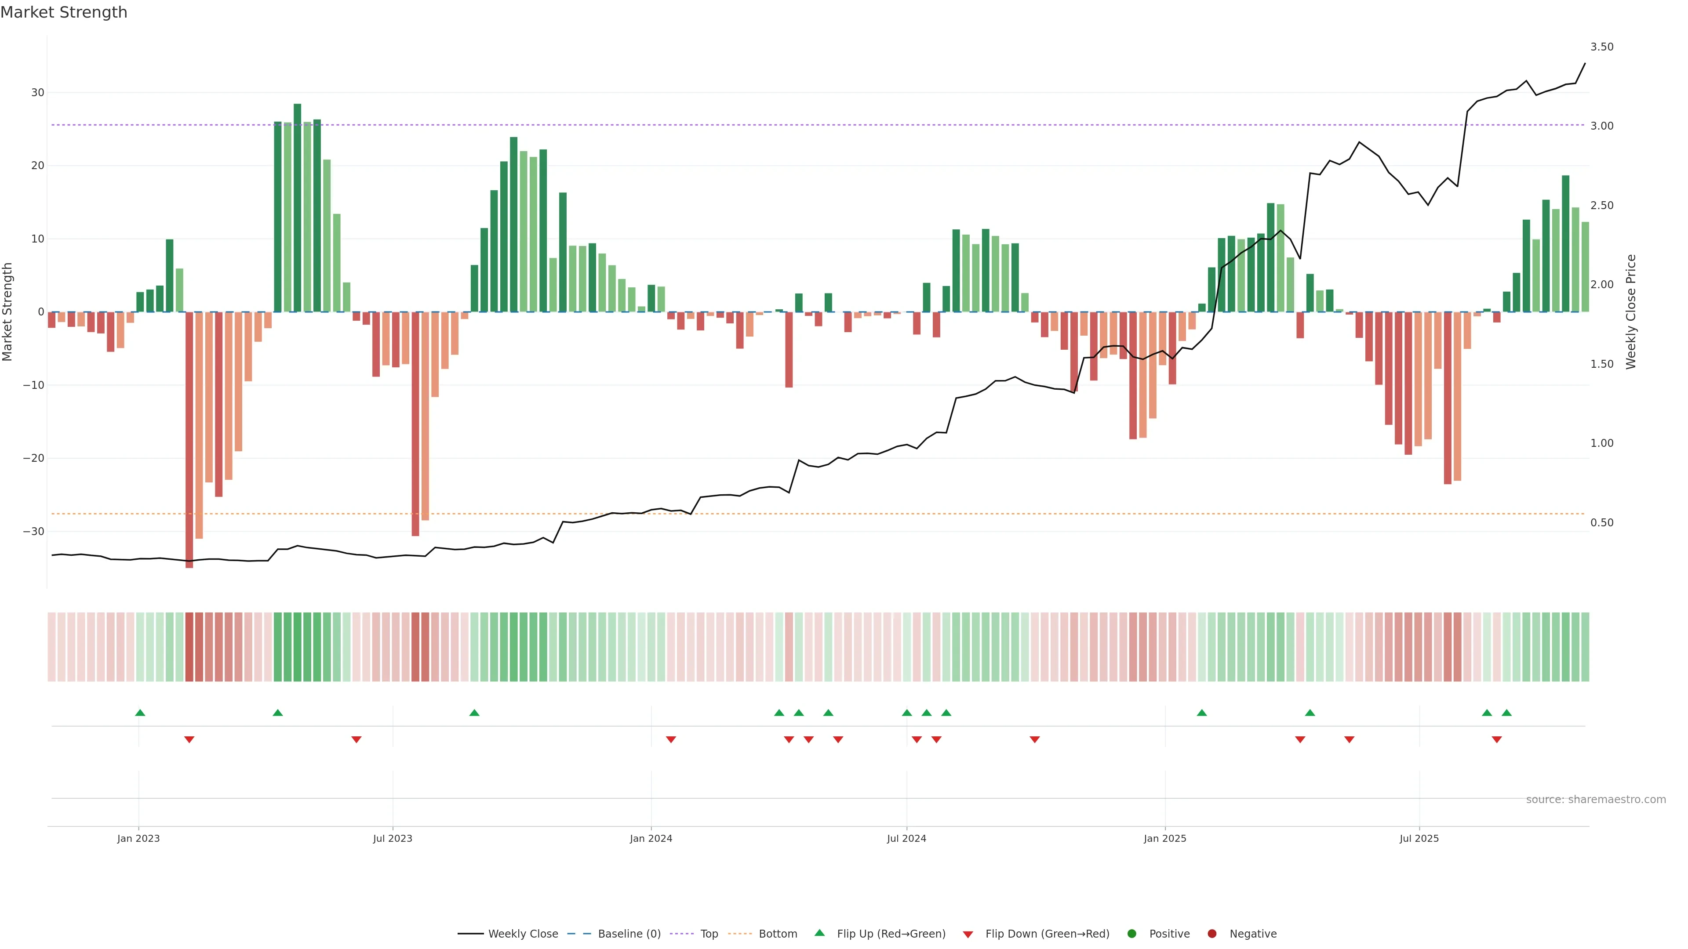The width and height of the screenshot is (1688, 949).
Task: Click the 3.00 label on the price axis
Action: coord(1601,126)
